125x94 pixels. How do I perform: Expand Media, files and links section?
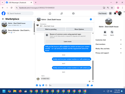108,49
